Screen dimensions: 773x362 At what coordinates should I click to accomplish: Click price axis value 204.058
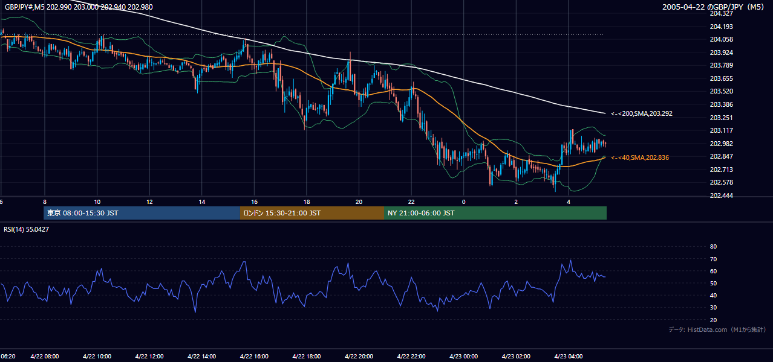[722, 39]
